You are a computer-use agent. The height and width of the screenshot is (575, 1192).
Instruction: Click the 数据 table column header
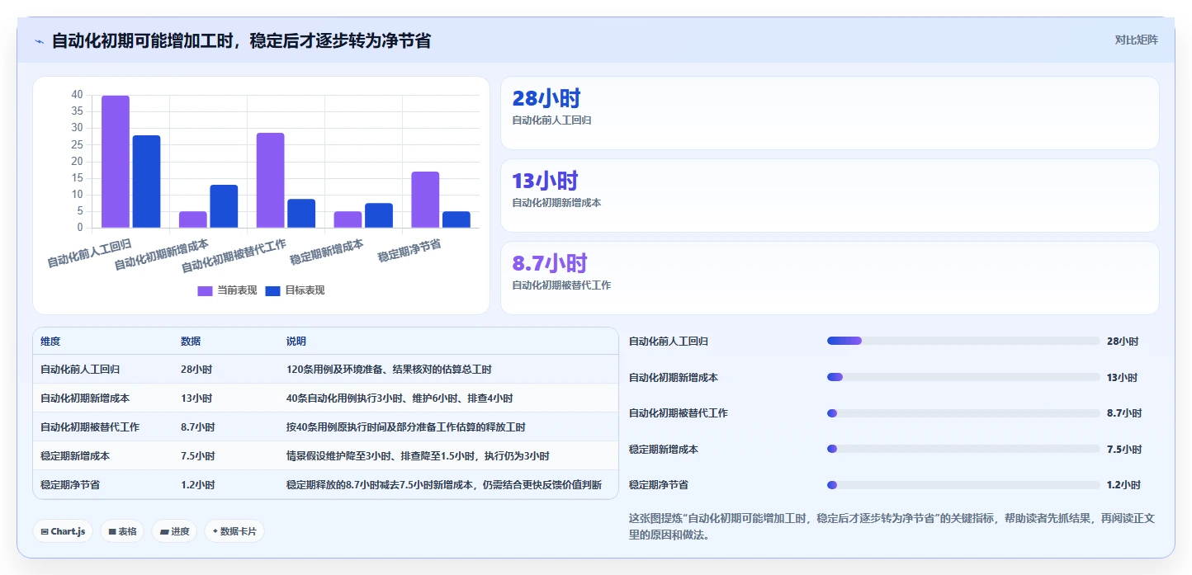point(191,342)
